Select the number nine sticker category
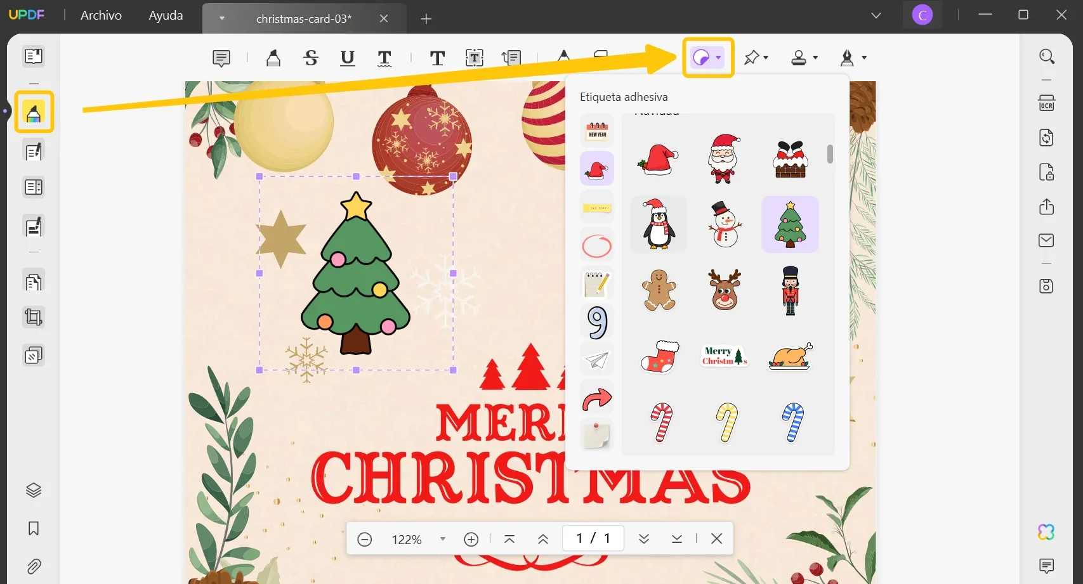 (597, 322)
